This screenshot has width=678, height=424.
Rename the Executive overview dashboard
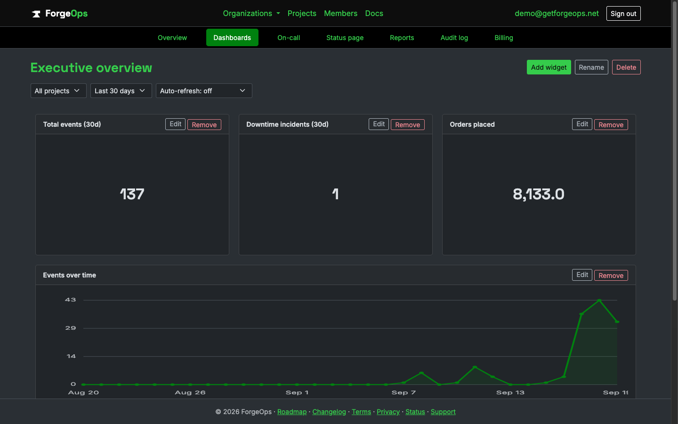coord(591,67)
